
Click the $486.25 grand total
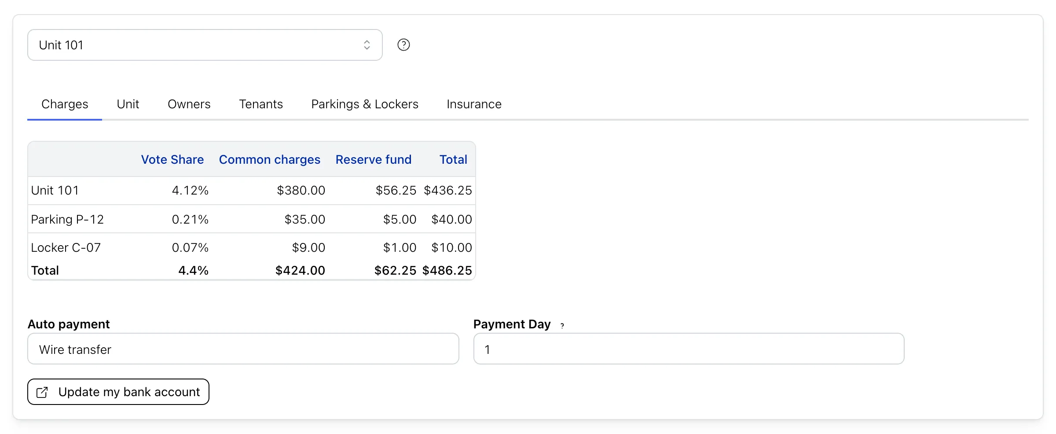tap(447, 270)
